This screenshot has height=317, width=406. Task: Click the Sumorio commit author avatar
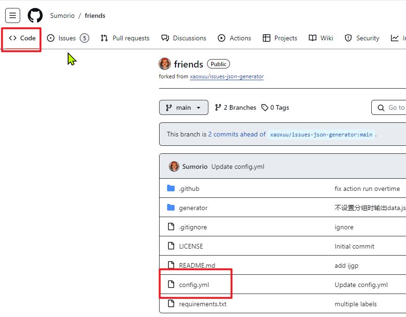point(174,166)
